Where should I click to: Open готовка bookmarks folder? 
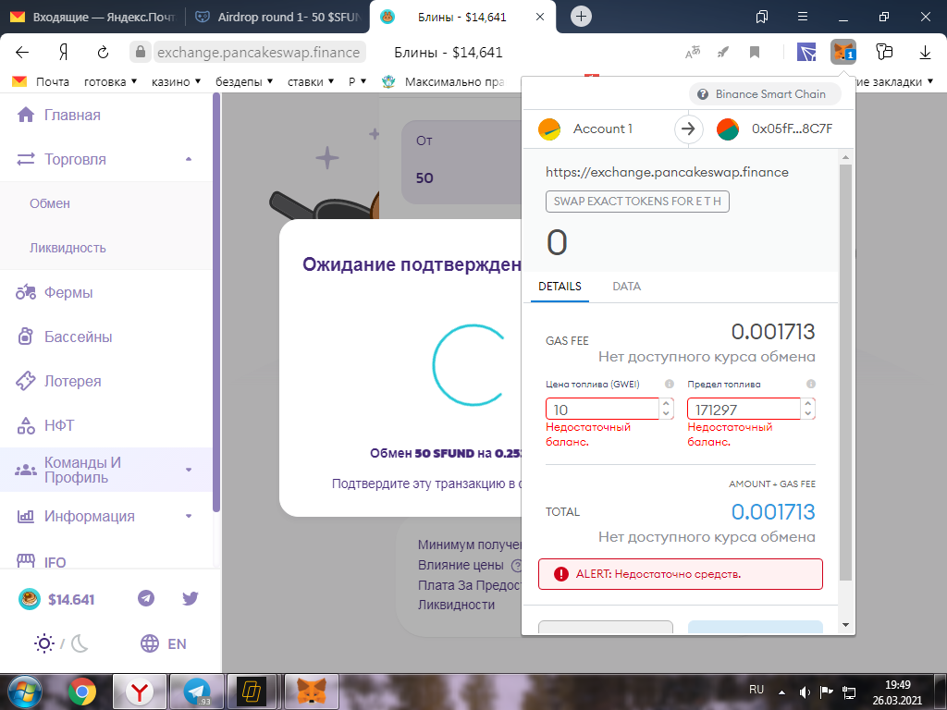click(x=111, y=81)
